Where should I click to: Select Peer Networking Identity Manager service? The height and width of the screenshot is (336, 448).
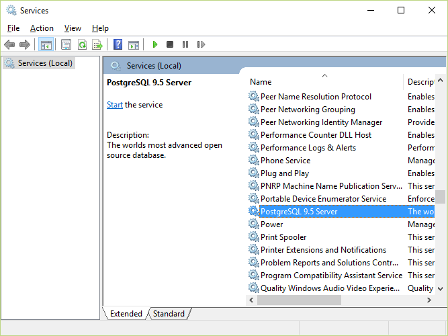(341, 122)
